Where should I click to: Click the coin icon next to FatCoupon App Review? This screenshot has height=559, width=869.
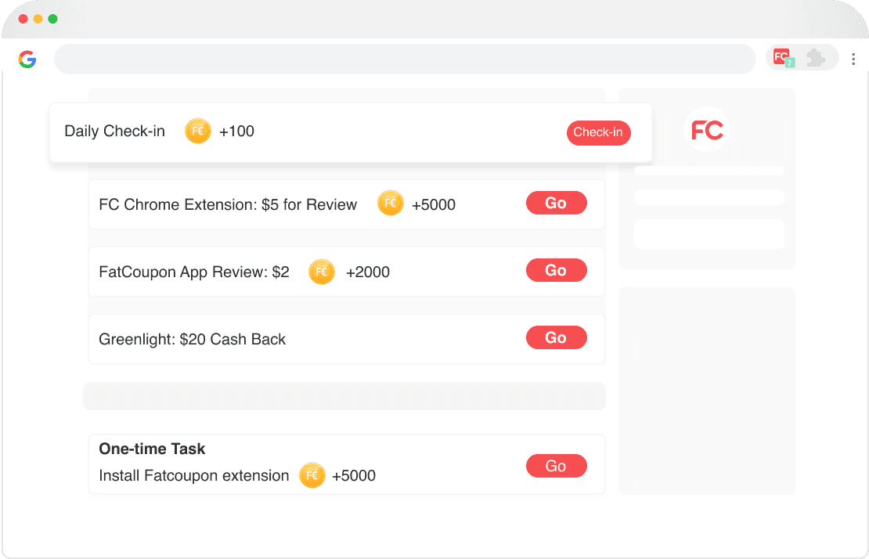pos(322,272)
